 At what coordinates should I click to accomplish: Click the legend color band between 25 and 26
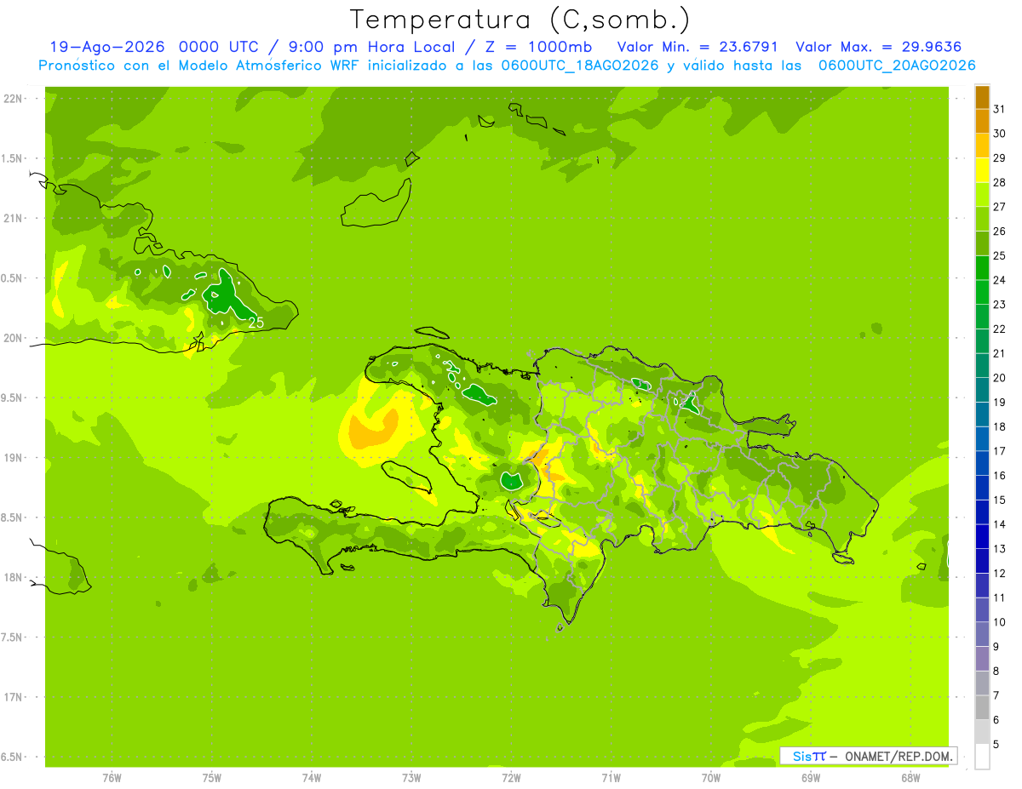click(982, 243)
